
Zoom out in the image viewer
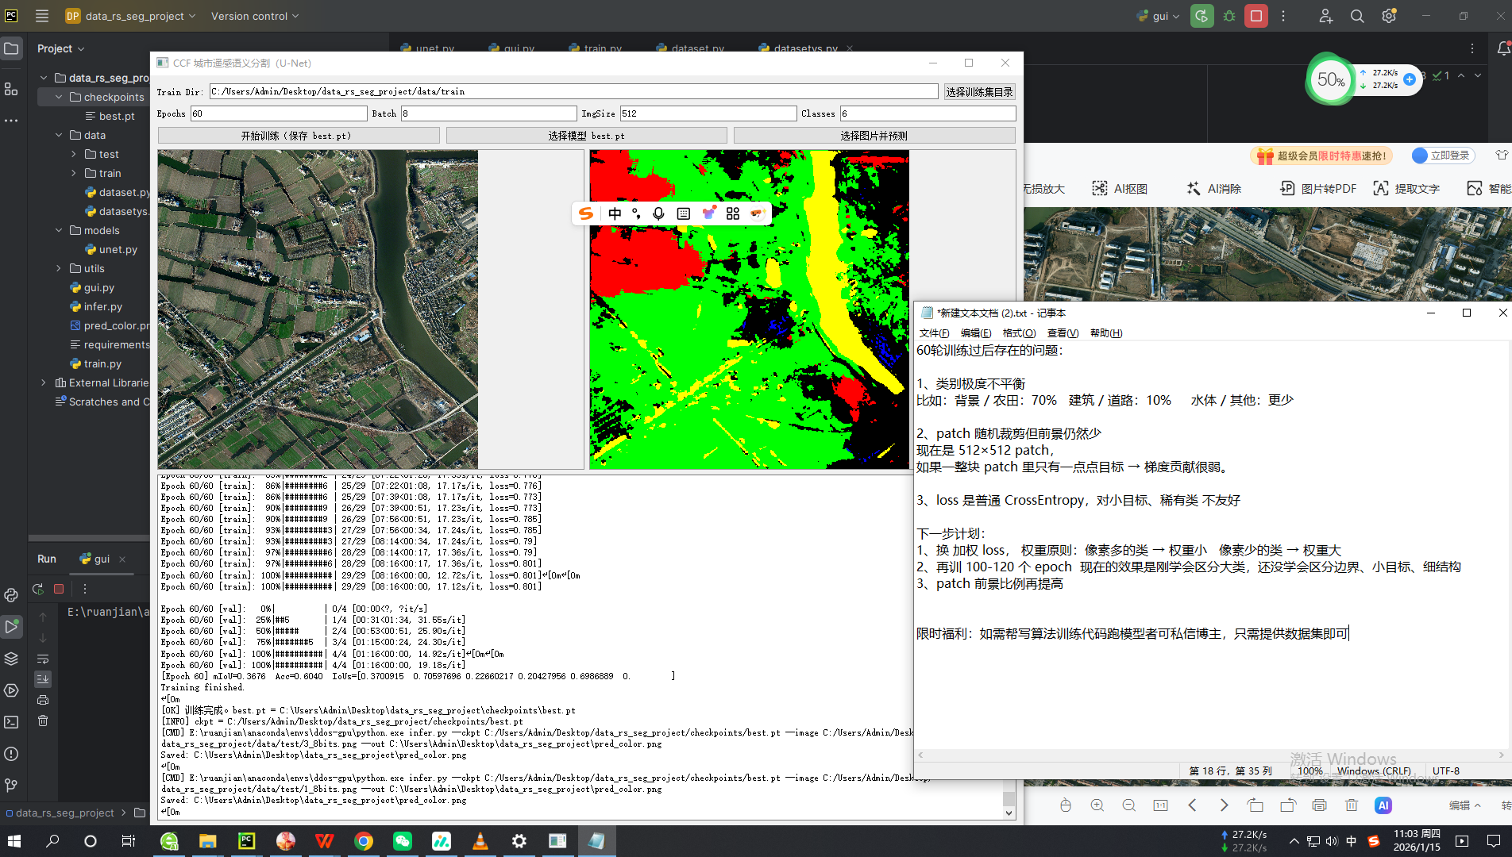click(1129, 805)
